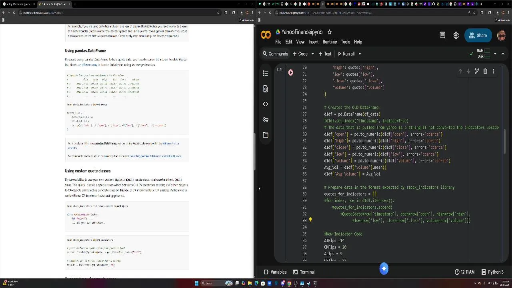The height and width of the screenshot is (288, 512).
Task: Click the Gemini sparkle button
Action: click(384, 269)
